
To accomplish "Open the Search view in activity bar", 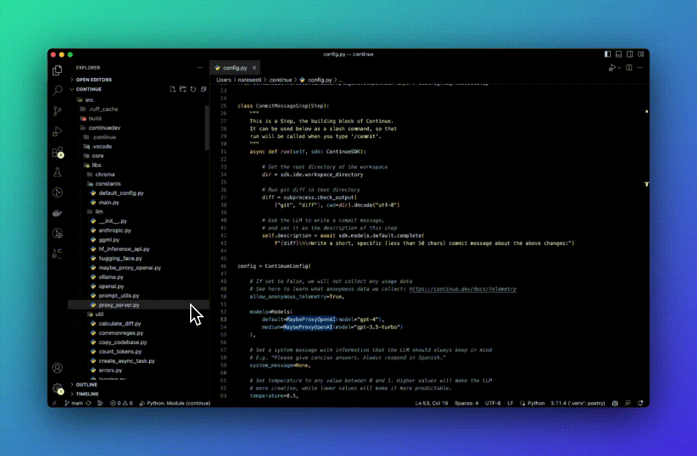I will point(58,91).
